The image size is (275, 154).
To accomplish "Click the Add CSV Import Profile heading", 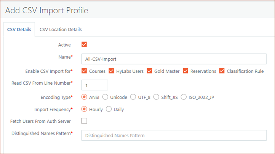I will (47, 10).
